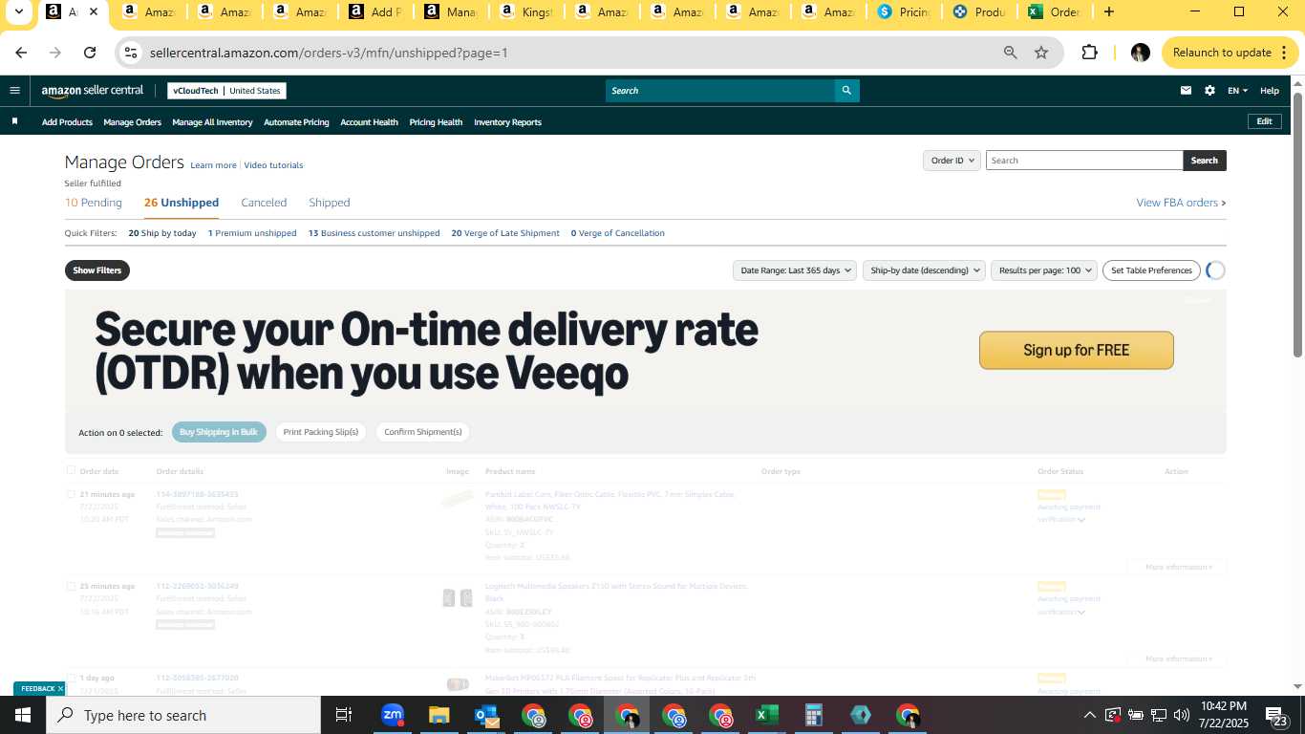
Task: Open Manage All Inventory menu item
Action: click(x=212, y=122)
